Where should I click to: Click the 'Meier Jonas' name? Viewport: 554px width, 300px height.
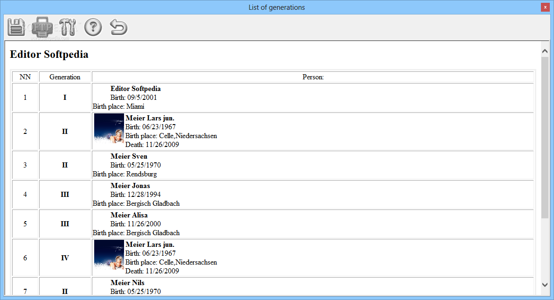point(131,186)
